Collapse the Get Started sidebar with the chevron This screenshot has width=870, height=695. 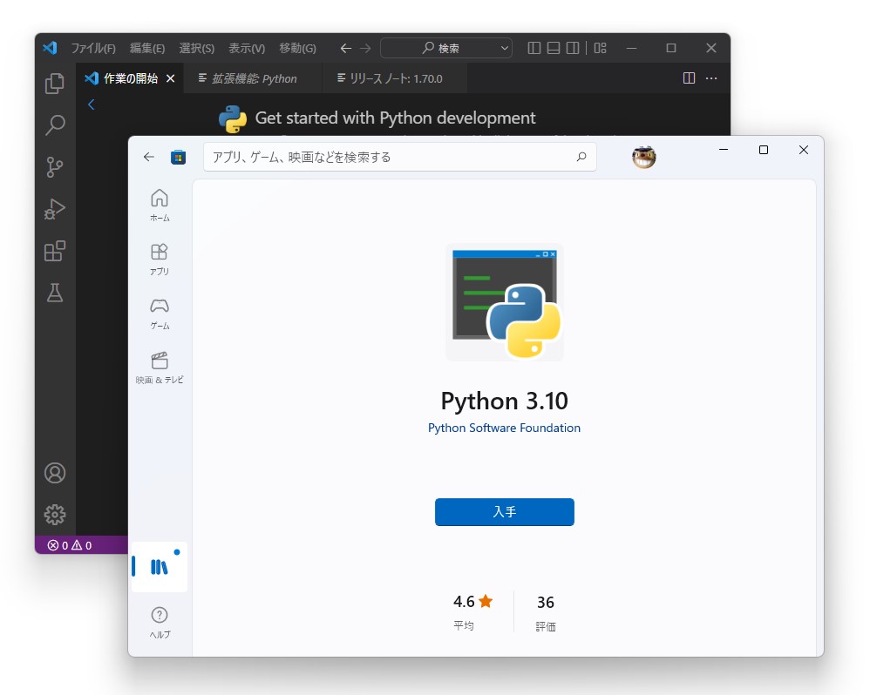tap(92, 104)
